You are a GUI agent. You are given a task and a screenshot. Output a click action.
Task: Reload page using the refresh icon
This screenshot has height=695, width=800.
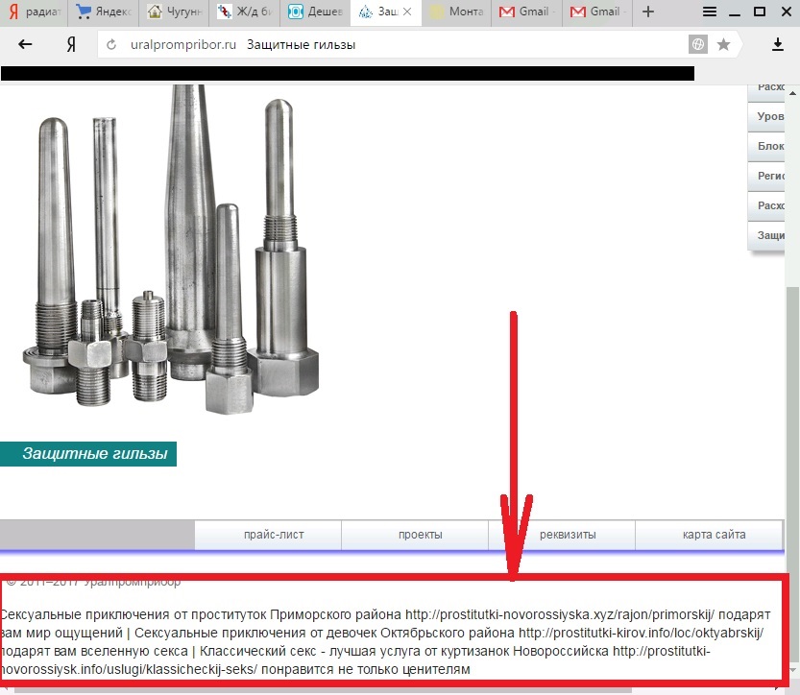[x=111, y=45]
